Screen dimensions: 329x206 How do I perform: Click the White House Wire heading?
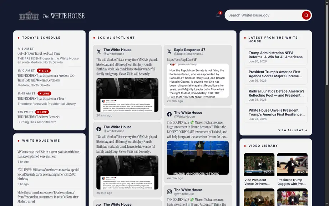[x=41, y=141]
